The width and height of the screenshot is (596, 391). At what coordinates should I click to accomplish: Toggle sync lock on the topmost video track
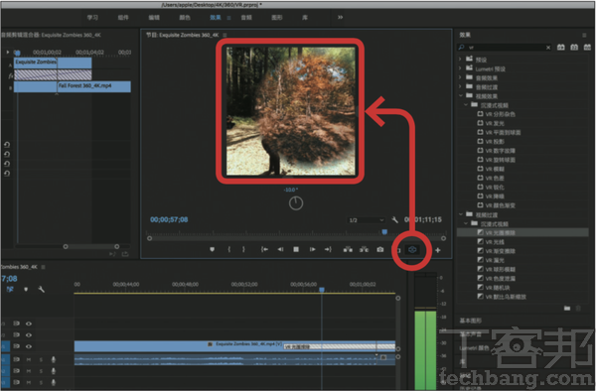click(x=16, y=324)
